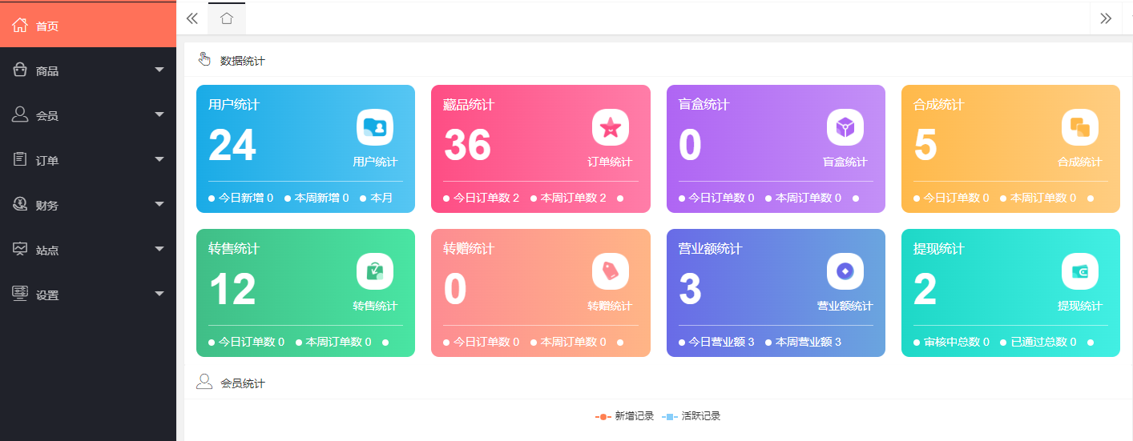Expand the 会员 sidebar menu

[88, 115]
